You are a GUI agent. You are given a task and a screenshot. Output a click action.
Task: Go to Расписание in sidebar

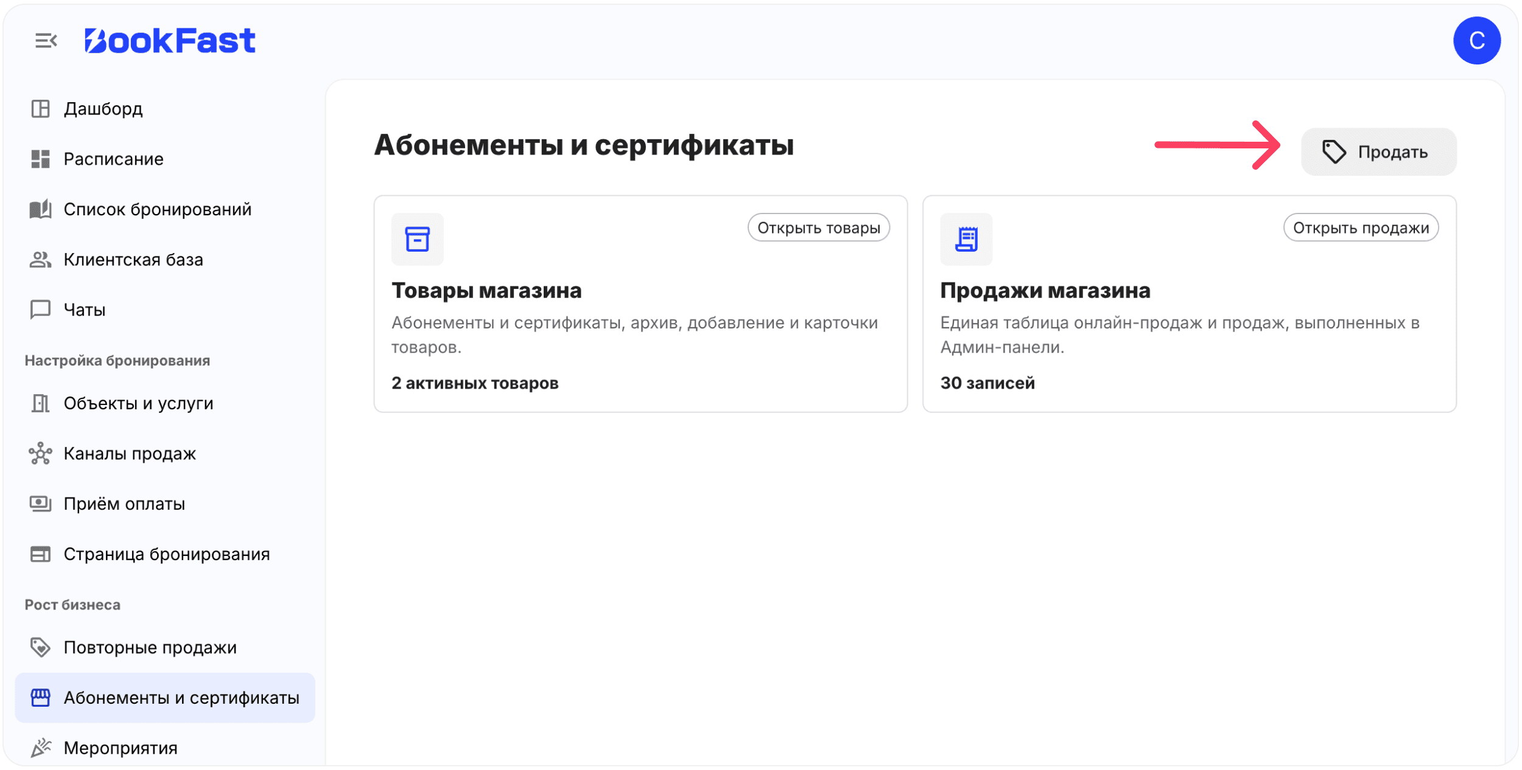click(x=165, y=159)
